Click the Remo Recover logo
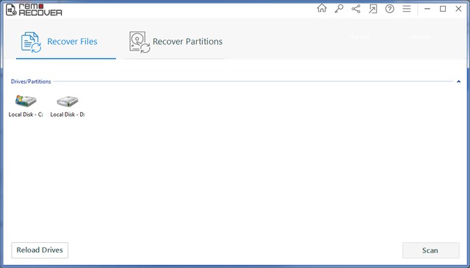This screenshot has width=470, height=268. coord(34,10)
